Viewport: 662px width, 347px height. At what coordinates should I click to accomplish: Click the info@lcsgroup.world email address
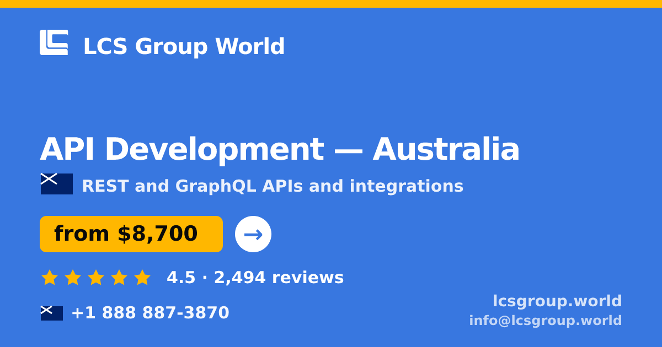point(546,321)
